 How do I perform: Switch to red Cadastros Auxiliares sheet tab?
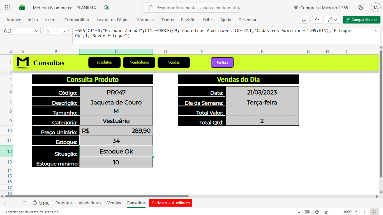(171, 203)
